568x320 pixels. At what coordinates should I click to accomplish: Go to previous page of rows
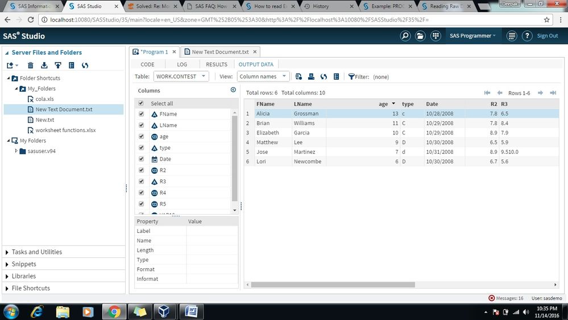pos(500,93)
